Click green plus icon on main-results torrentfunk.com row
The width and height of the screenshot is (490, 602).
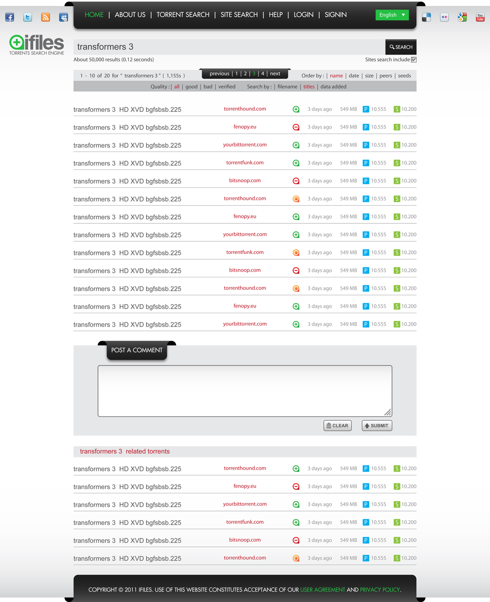tap(296, 163)
